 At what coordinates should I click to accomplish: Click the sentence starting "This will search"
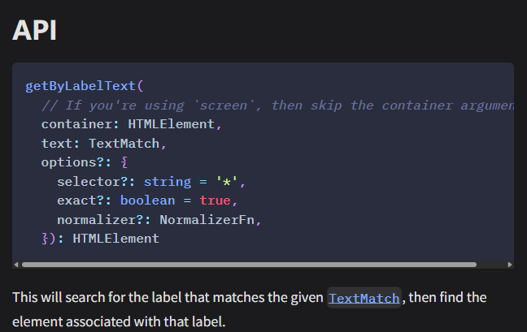[163, 298]
